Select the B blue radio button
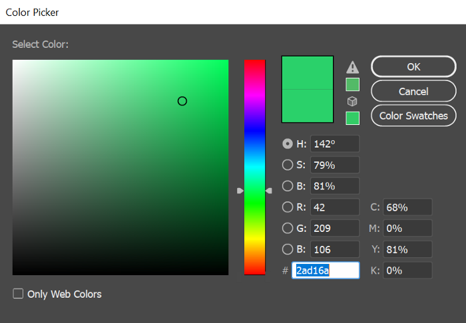466x323 pixels. [x=288, y=249]
